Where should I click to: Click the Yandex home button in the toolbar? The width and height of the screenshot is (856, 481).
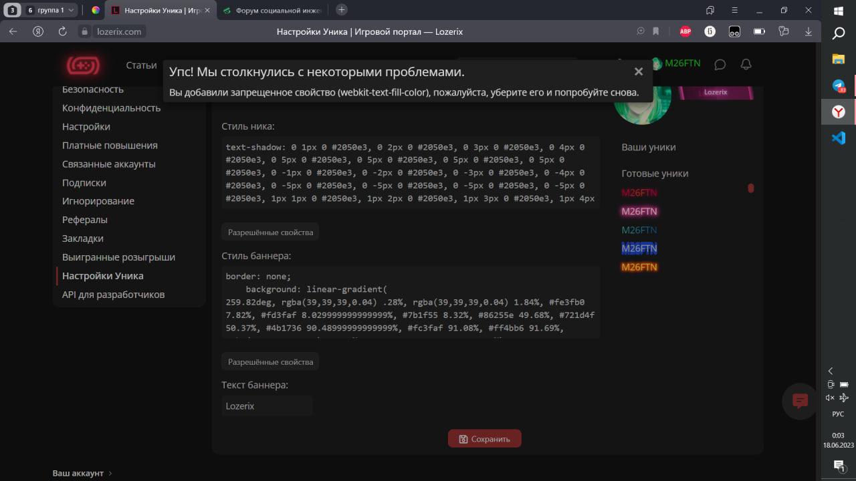[x=38, y=31]
